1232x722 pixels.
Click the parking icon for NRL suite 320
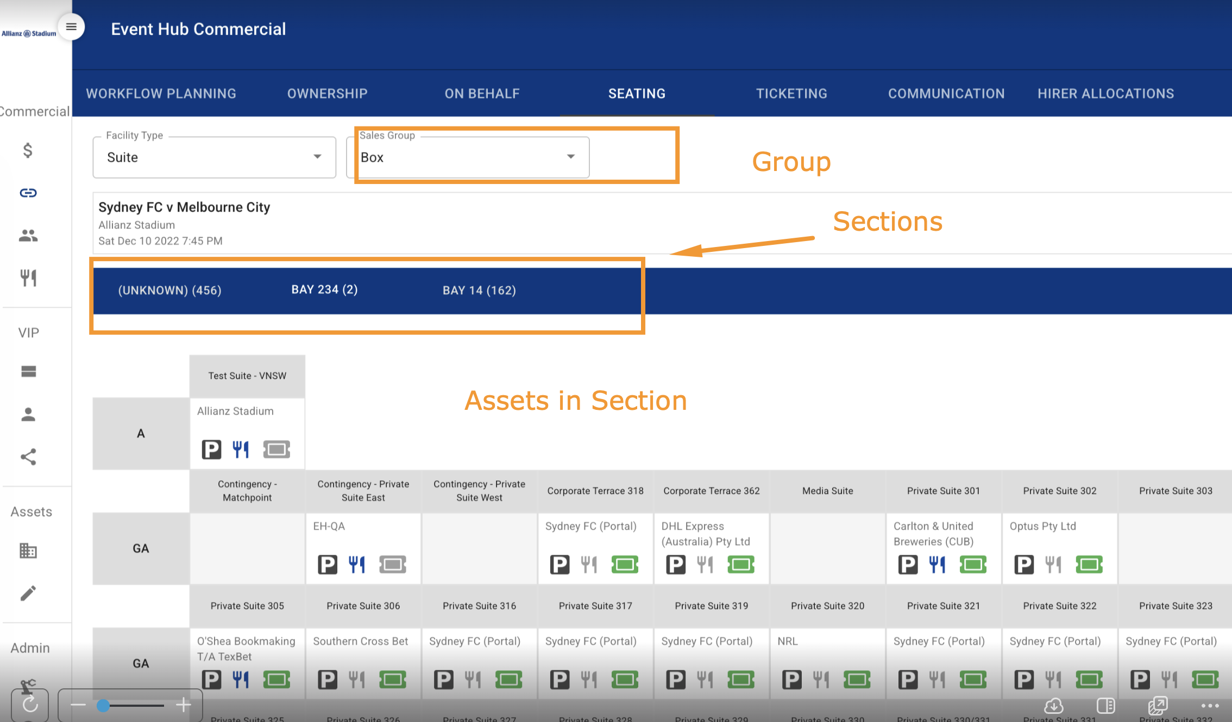pyautogui.click(x=792, y=680)
